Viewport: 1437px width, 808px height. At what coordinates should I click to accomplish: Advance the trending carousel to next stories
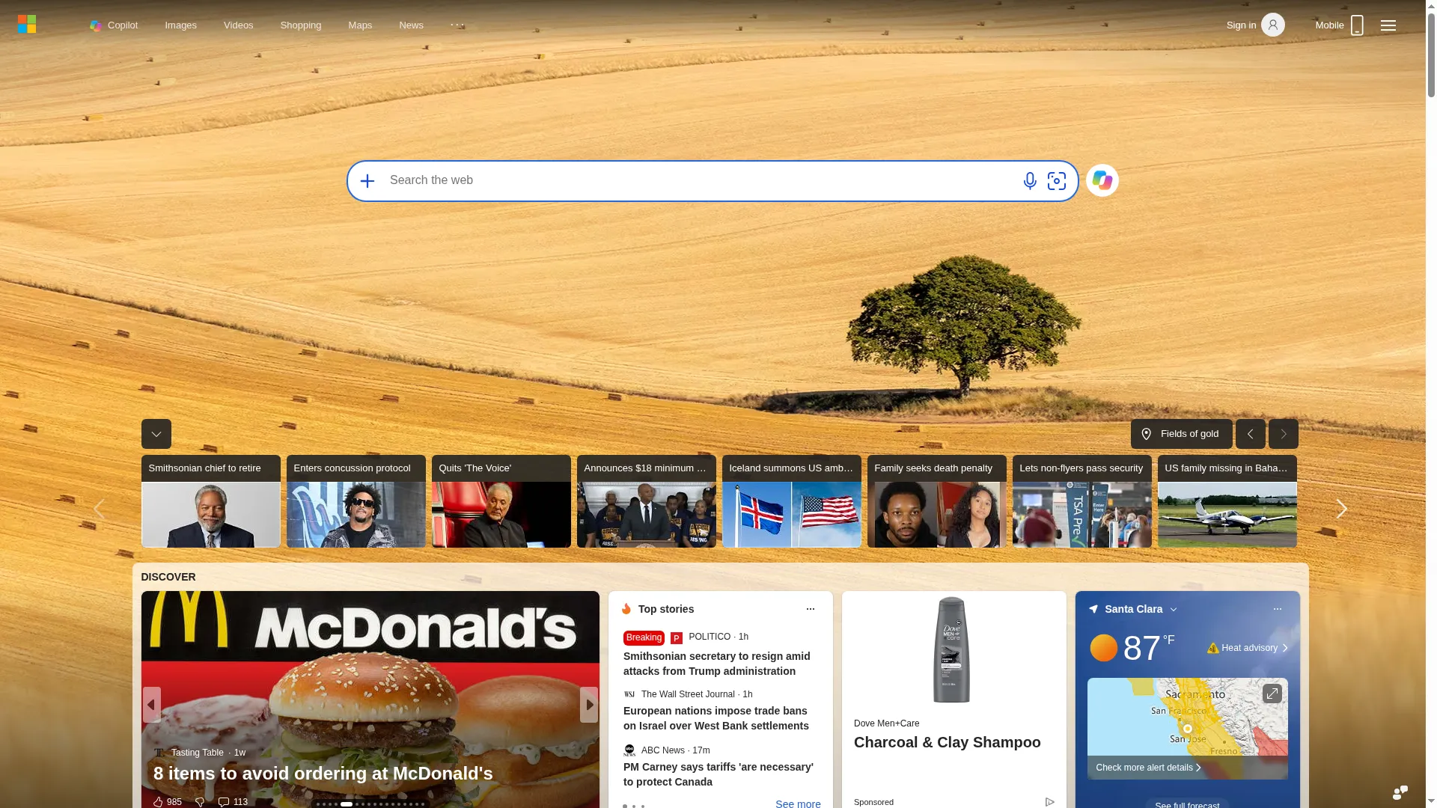(x=1341, y=509)
